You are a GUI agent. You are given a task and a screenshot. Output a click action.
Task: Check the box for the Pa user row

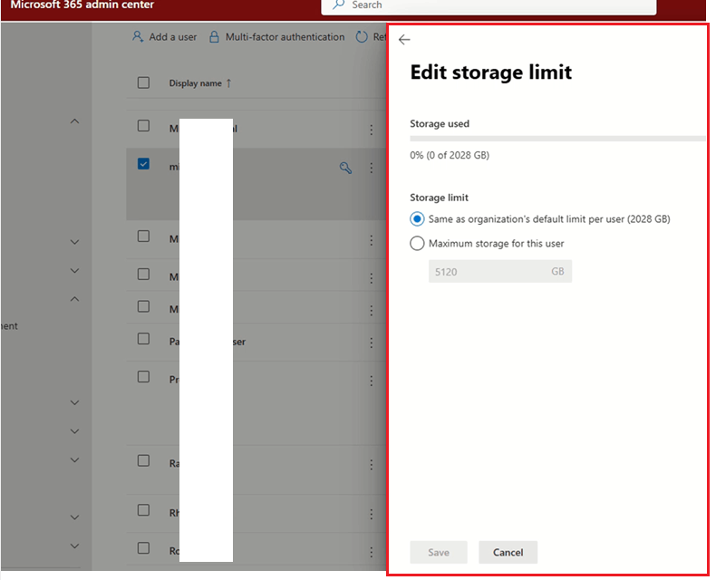(143, 338)
